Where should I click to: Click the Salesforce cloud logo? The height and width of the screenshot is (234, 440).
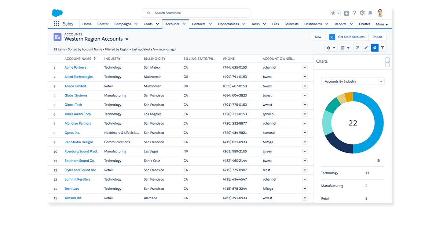pos(57,13)
